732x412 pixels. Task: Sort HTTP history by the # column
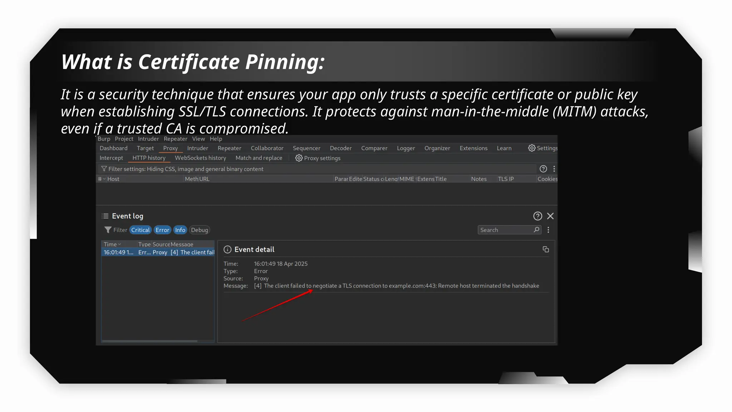(x=102, y=179)
